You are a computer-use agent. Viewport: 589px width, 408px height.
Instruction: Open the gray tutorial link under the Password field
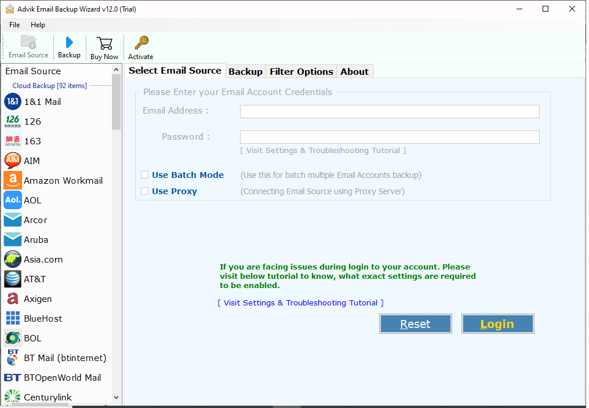click(x=323, y=150)
